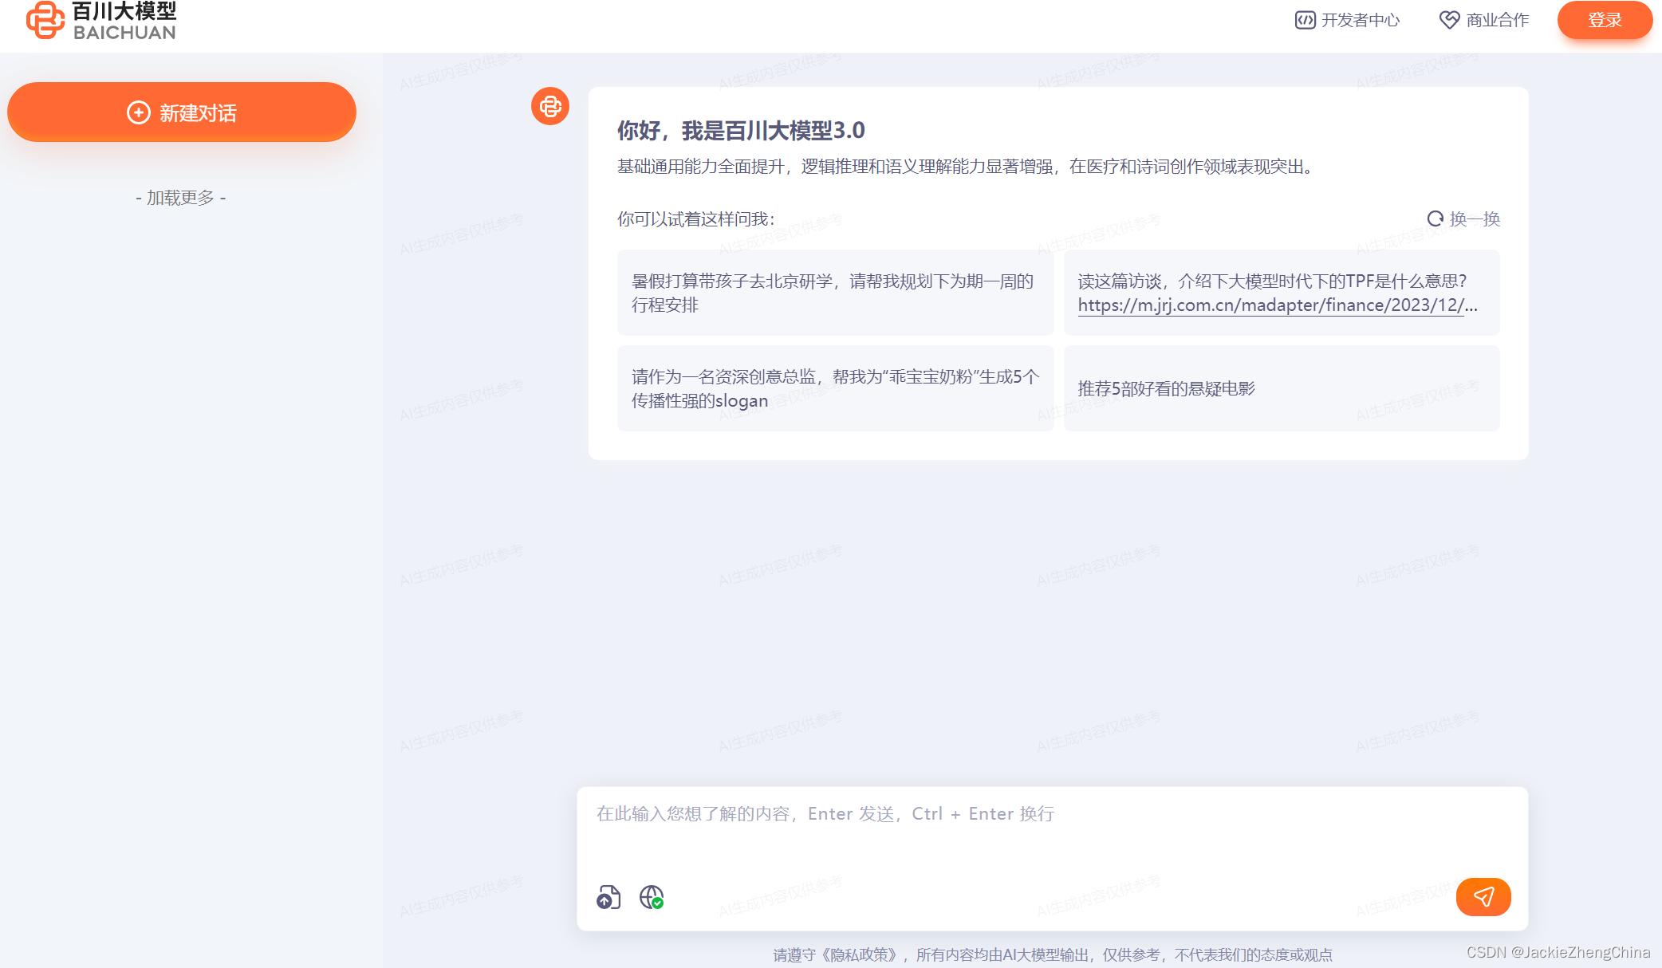The image size is (1662, 968).
Task: Click the Baichuan bot avatar icon
Action: click(x=550, y=106)
